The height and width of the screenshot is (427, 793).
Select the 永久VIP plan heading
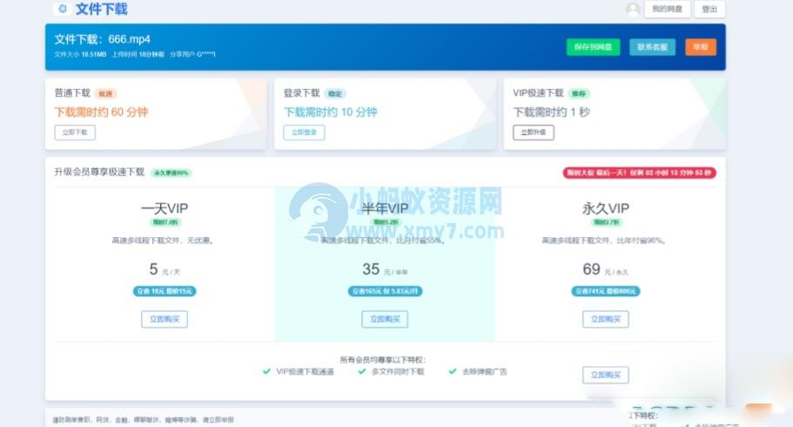(x=605, y=208)
